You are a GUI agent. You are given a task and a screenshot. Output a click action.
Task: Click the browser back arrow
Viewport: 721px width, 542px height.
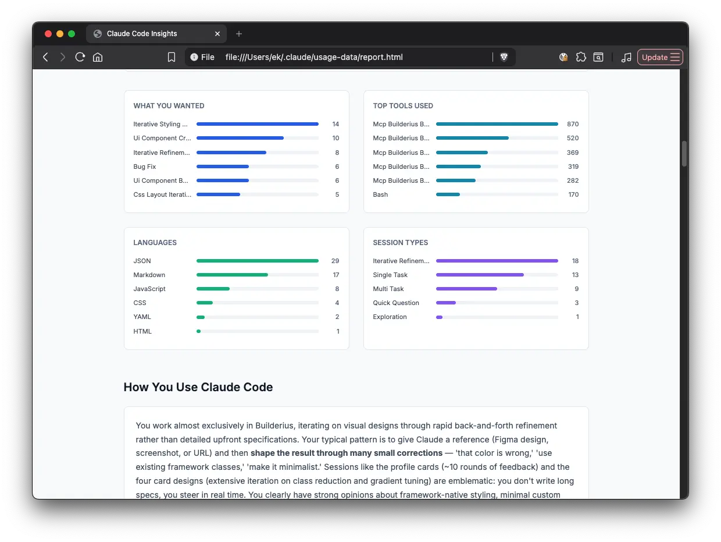pos(45,57)
